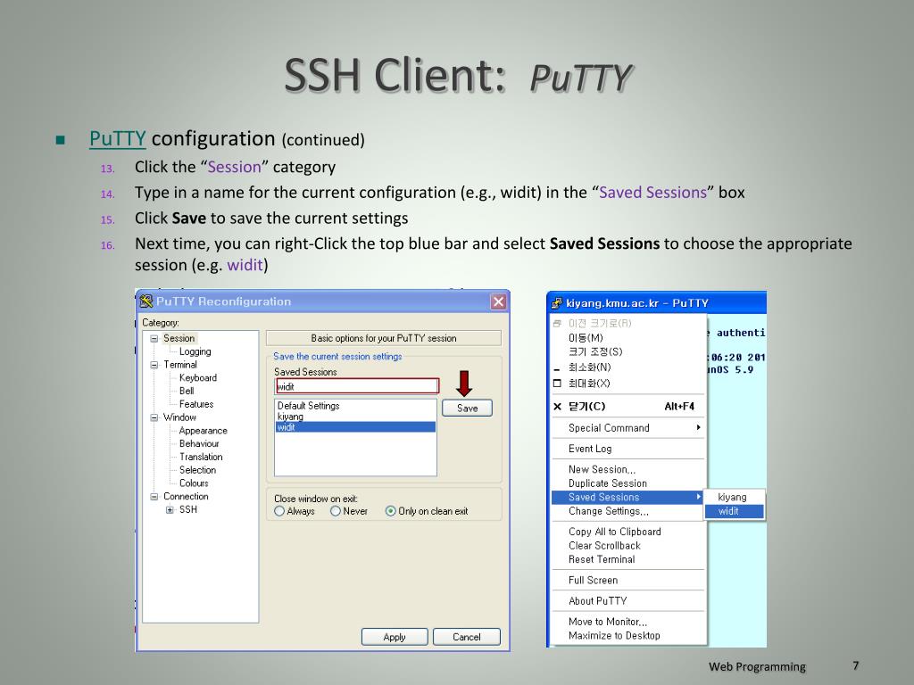Close the PuTTY Reconfiguration dialog
914x685 pixels.
click(x=498, y=301)
